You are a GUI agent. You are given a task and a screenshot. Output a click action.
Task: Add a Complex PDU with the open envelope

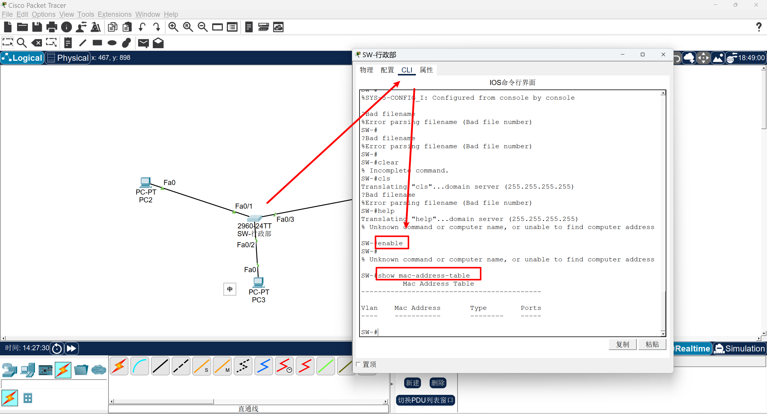[x=158, y=43]
